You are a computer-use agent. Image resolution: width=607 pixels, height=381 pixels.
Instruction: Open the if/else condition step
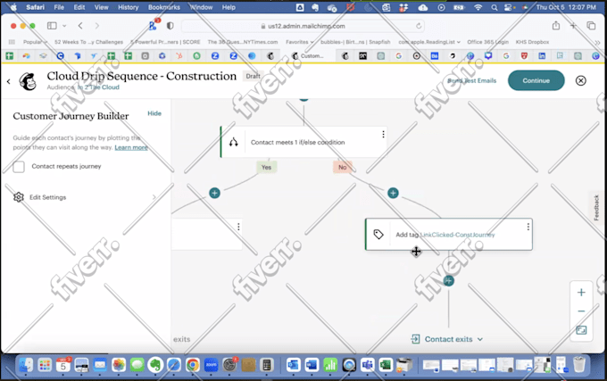pos(303,142)
